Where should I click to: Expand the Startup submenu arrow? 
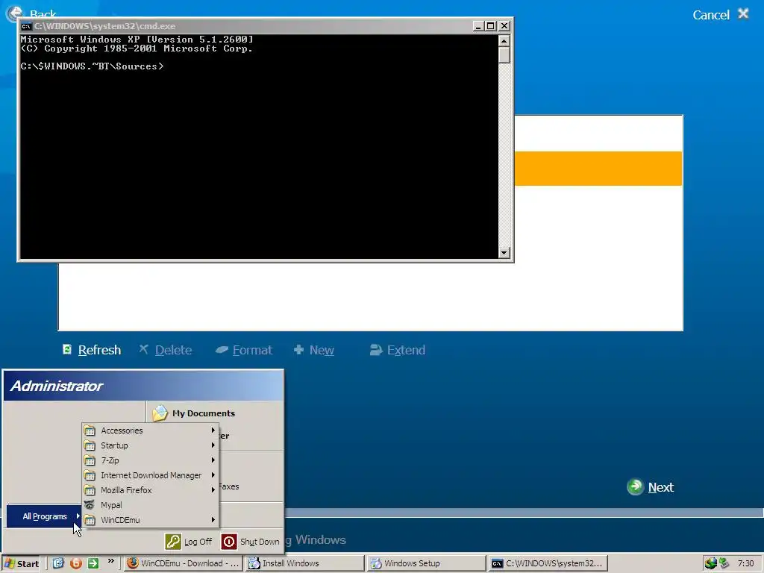coord(213,445)
